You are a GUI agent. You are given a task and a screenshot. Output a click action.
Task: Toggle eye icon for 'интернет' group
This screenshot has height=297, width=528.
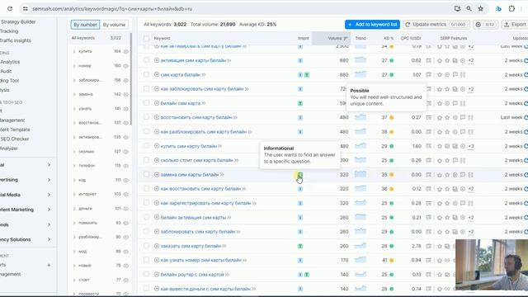126,195
